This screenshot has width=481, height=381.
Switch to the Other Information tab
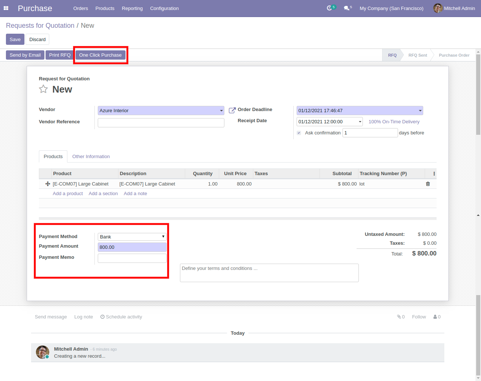[x=91, y=157]
